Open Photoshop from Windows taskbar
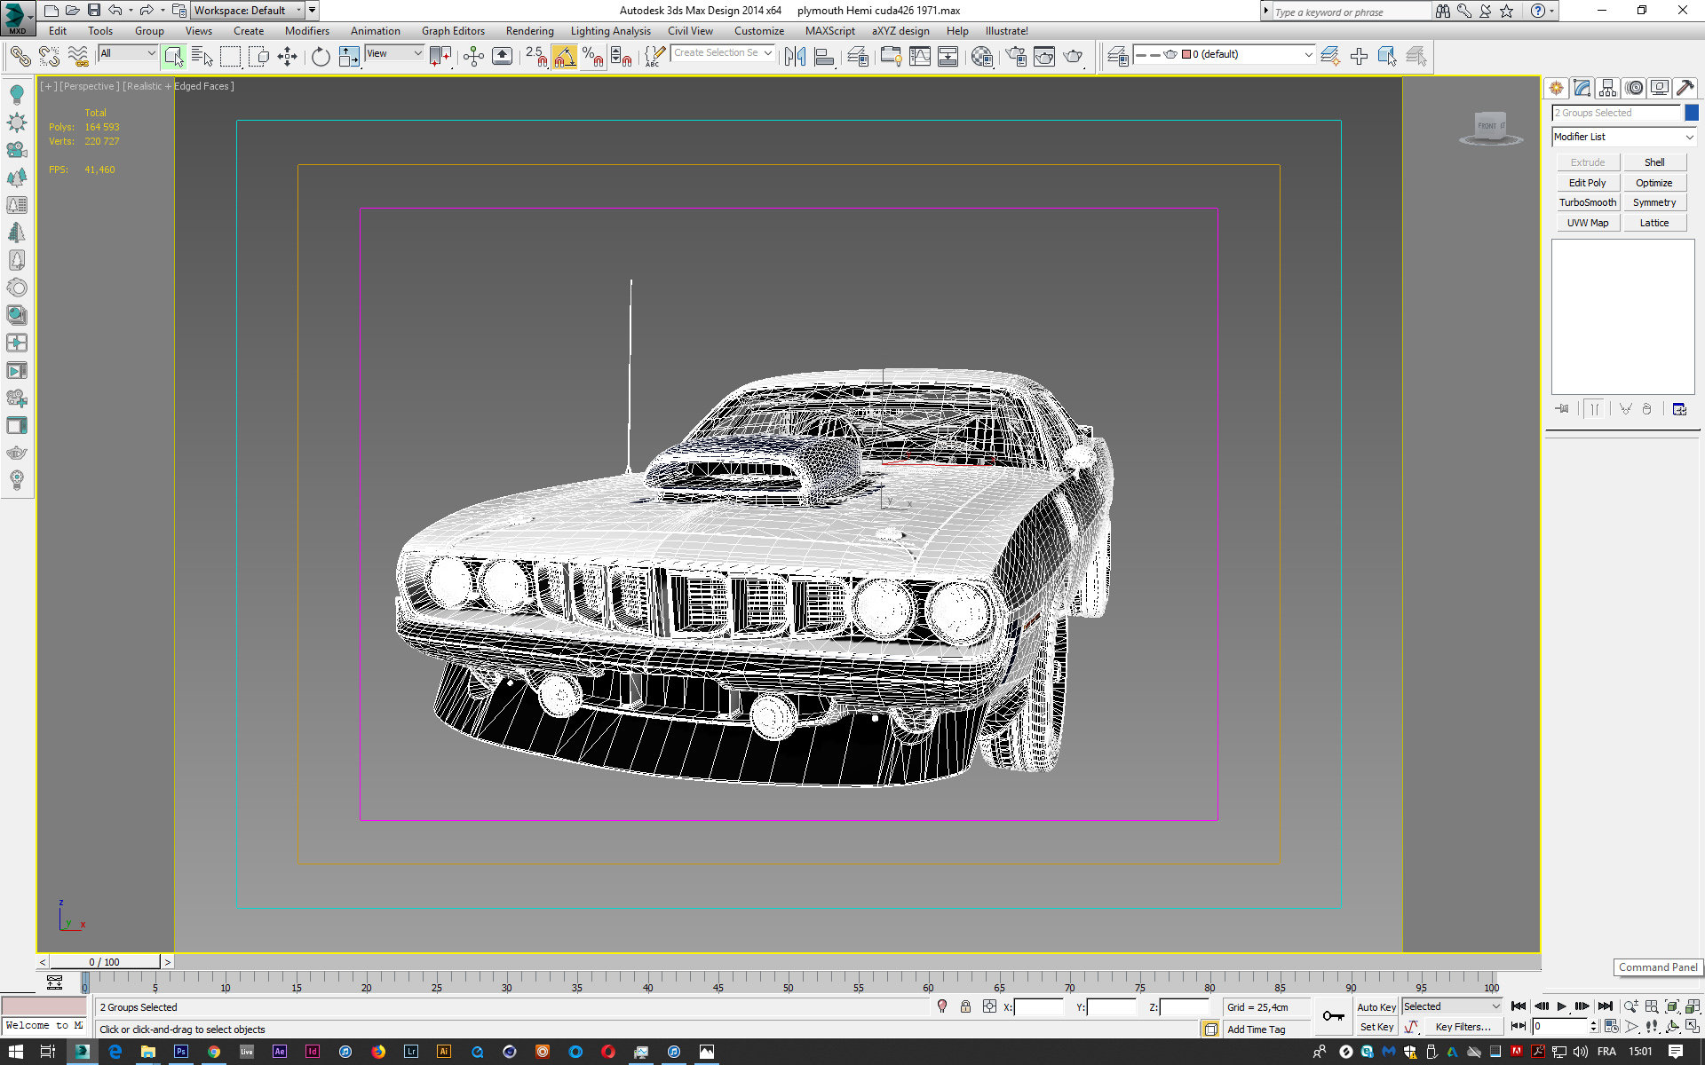 click(181, 1052)
